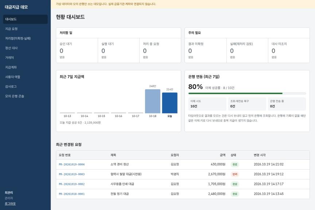The height and width of the screenshot is (210, 315).
Task: Click the 처리 중 요청 count card
Action: (x=160, y=50)
